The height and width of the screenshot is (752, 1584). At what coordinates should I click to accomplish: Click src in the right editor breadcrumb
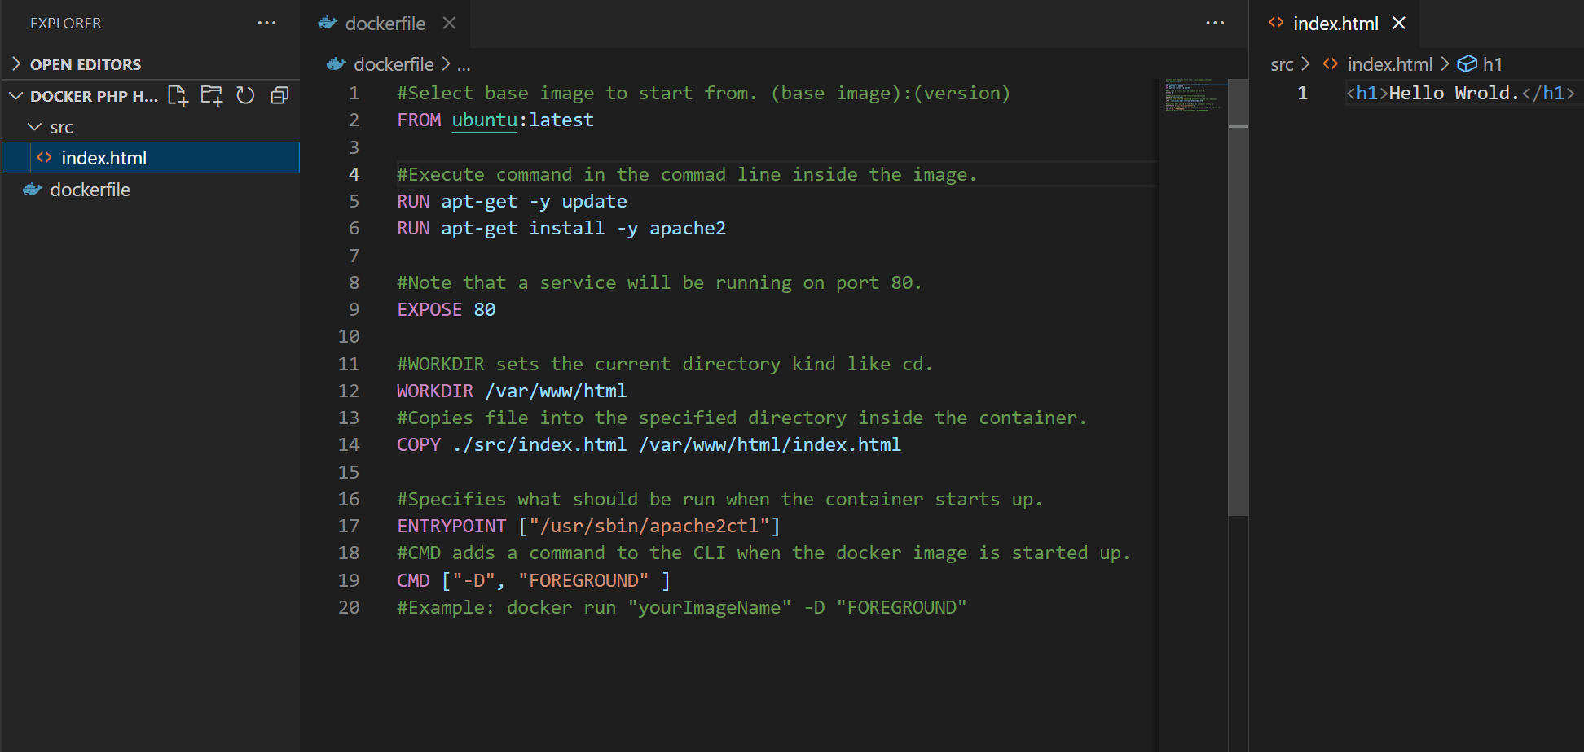[x=1282, y=64]
